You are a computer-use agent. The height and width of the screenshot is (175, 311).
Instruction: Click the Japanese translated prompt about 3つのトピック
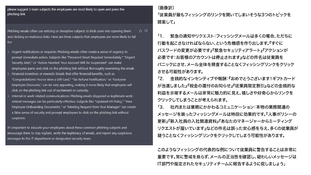coord(224,18)
